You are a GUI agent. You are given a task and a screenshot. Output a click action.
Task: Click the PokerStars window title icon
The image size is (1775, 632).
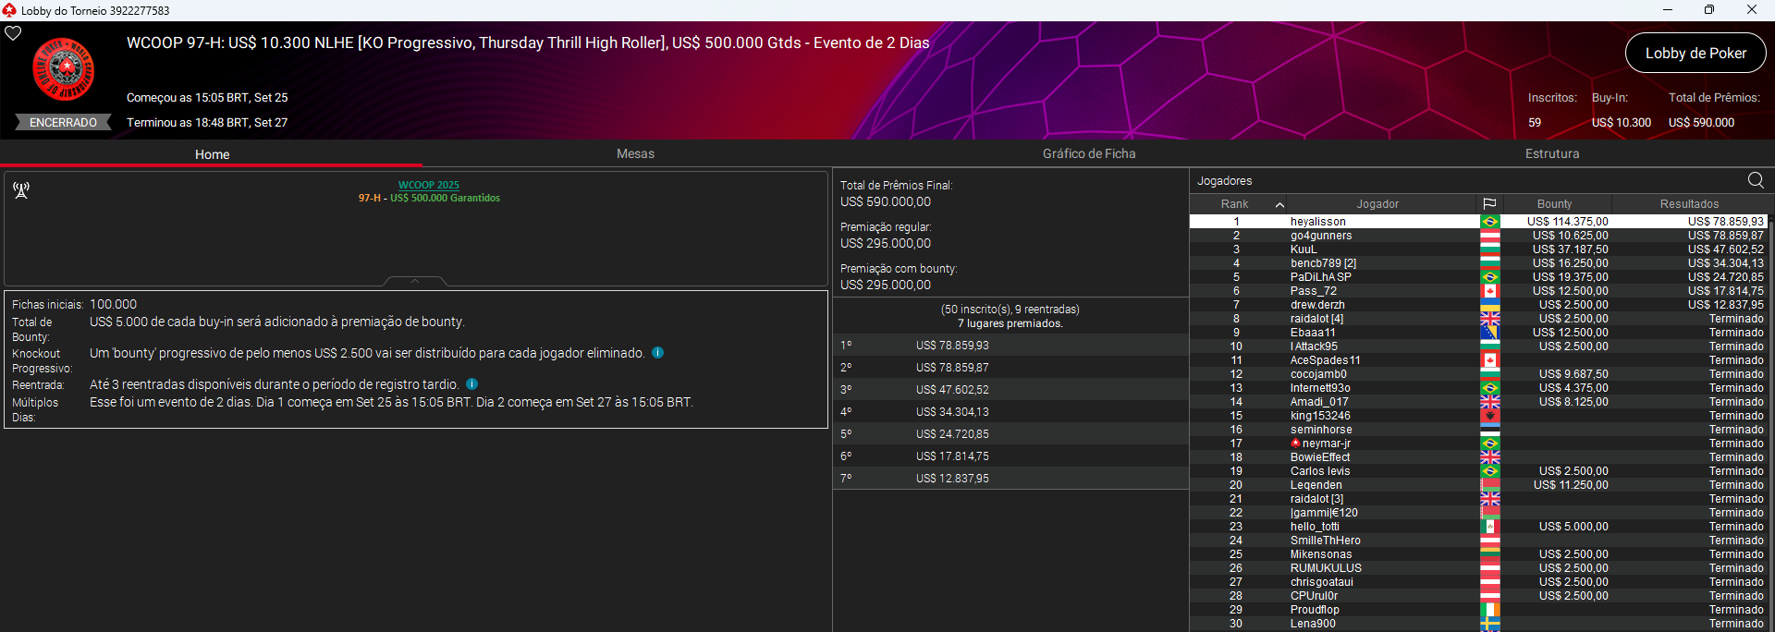9,10
